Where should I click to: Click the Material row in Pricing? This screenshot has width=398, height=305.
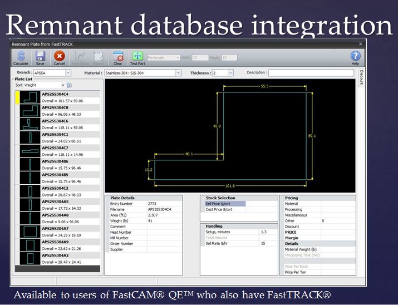pyautogui.click(x=320, y=204)
